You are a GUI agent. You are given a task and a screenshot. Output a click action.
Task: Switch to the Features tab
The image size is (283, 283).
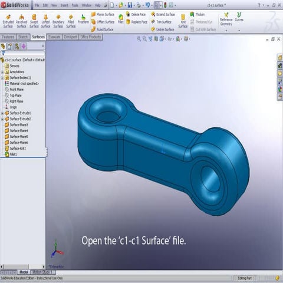click(8, 37)
